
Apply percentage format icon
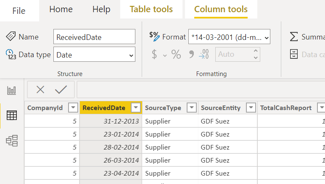click(176, 54)
